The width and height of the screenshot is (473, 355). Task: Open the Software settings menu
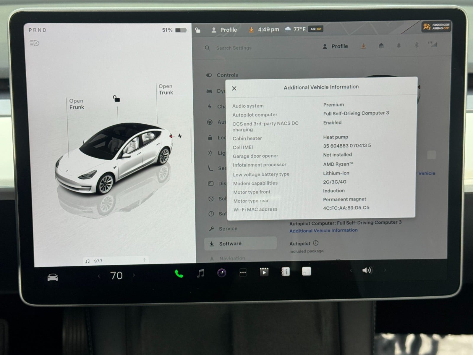[230, 243]
